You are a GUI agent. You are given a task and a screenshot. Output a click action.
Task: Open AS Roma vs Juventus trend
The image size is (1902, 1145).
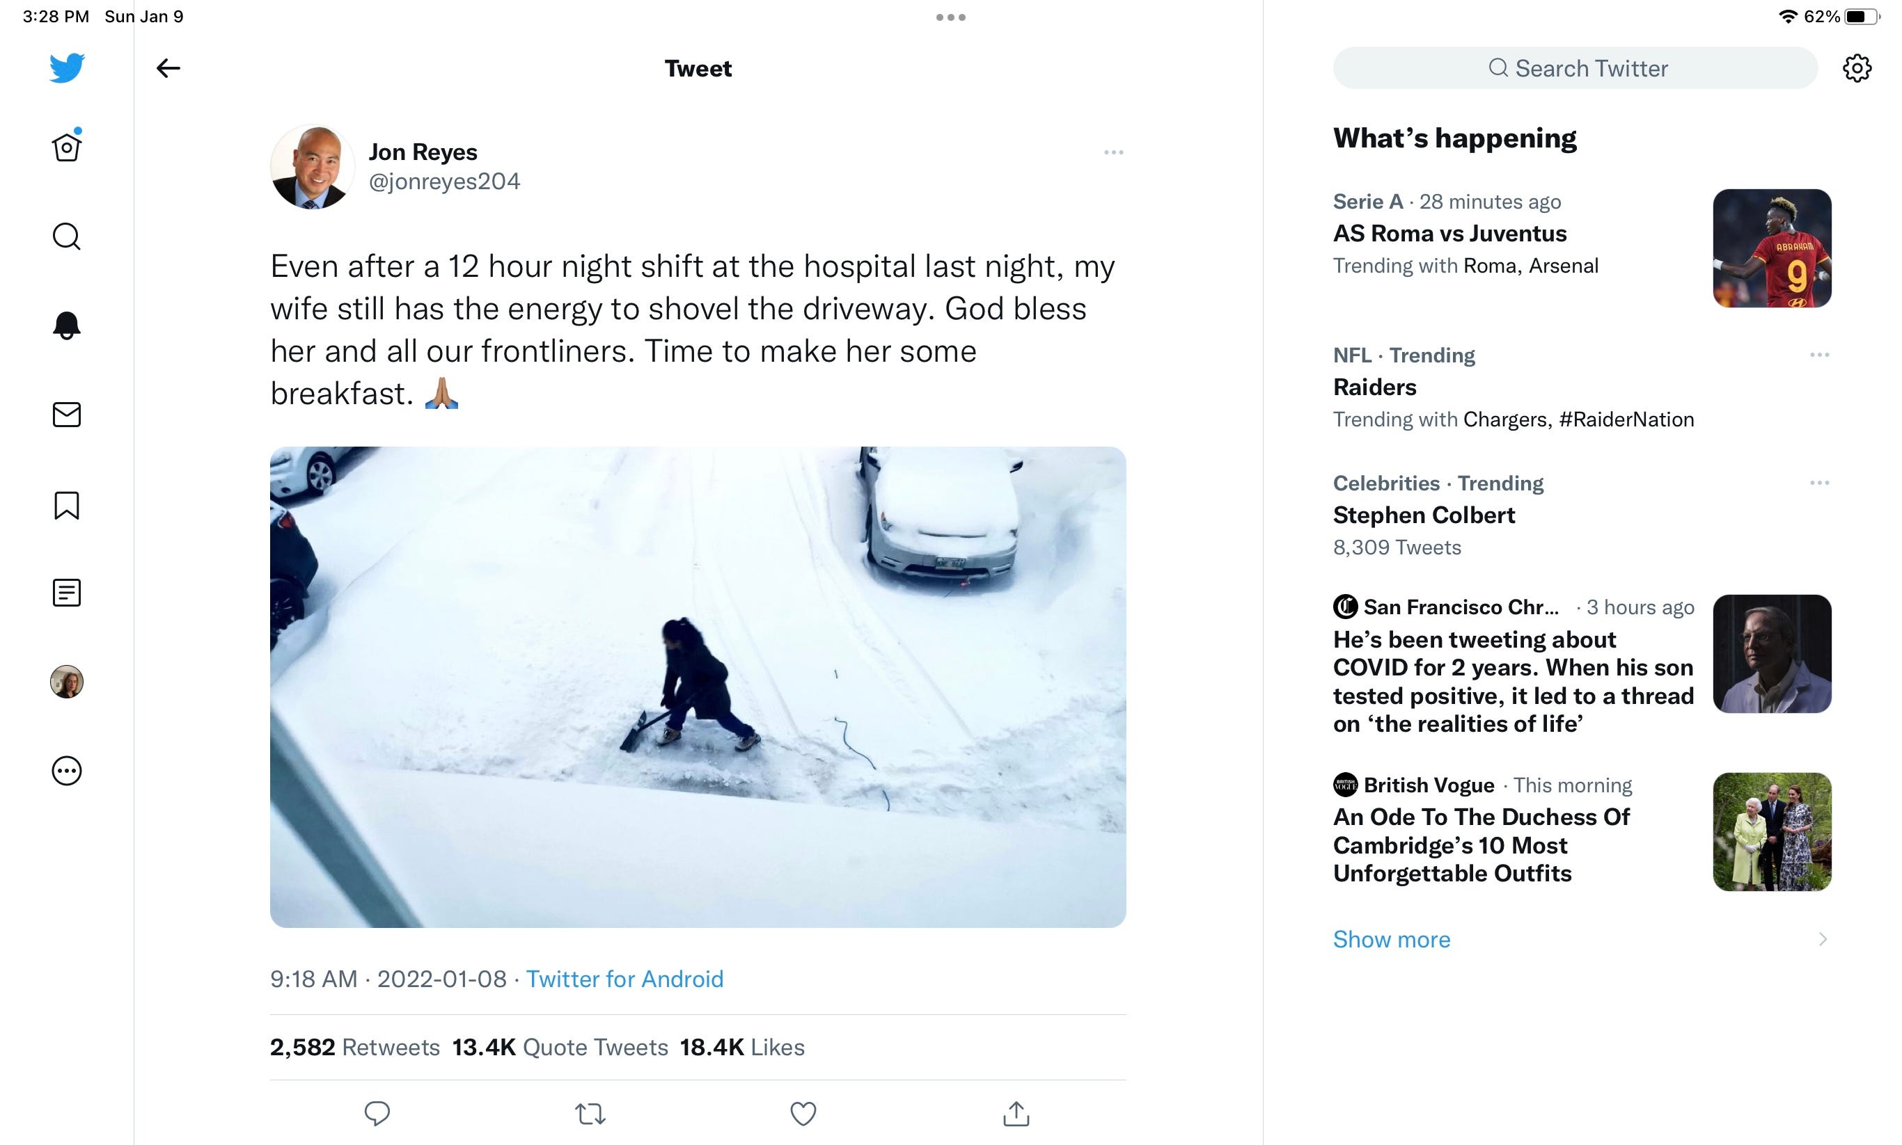pyautogui.click(x=1449, y=234)
